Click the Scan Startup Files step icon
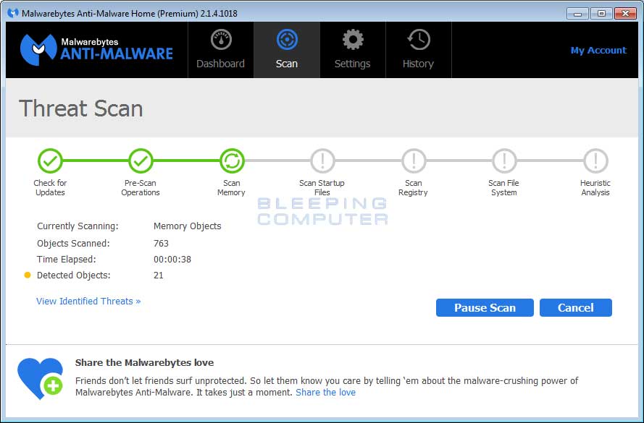644x423 pixels. pyautogui.click(x=322, y=161)
